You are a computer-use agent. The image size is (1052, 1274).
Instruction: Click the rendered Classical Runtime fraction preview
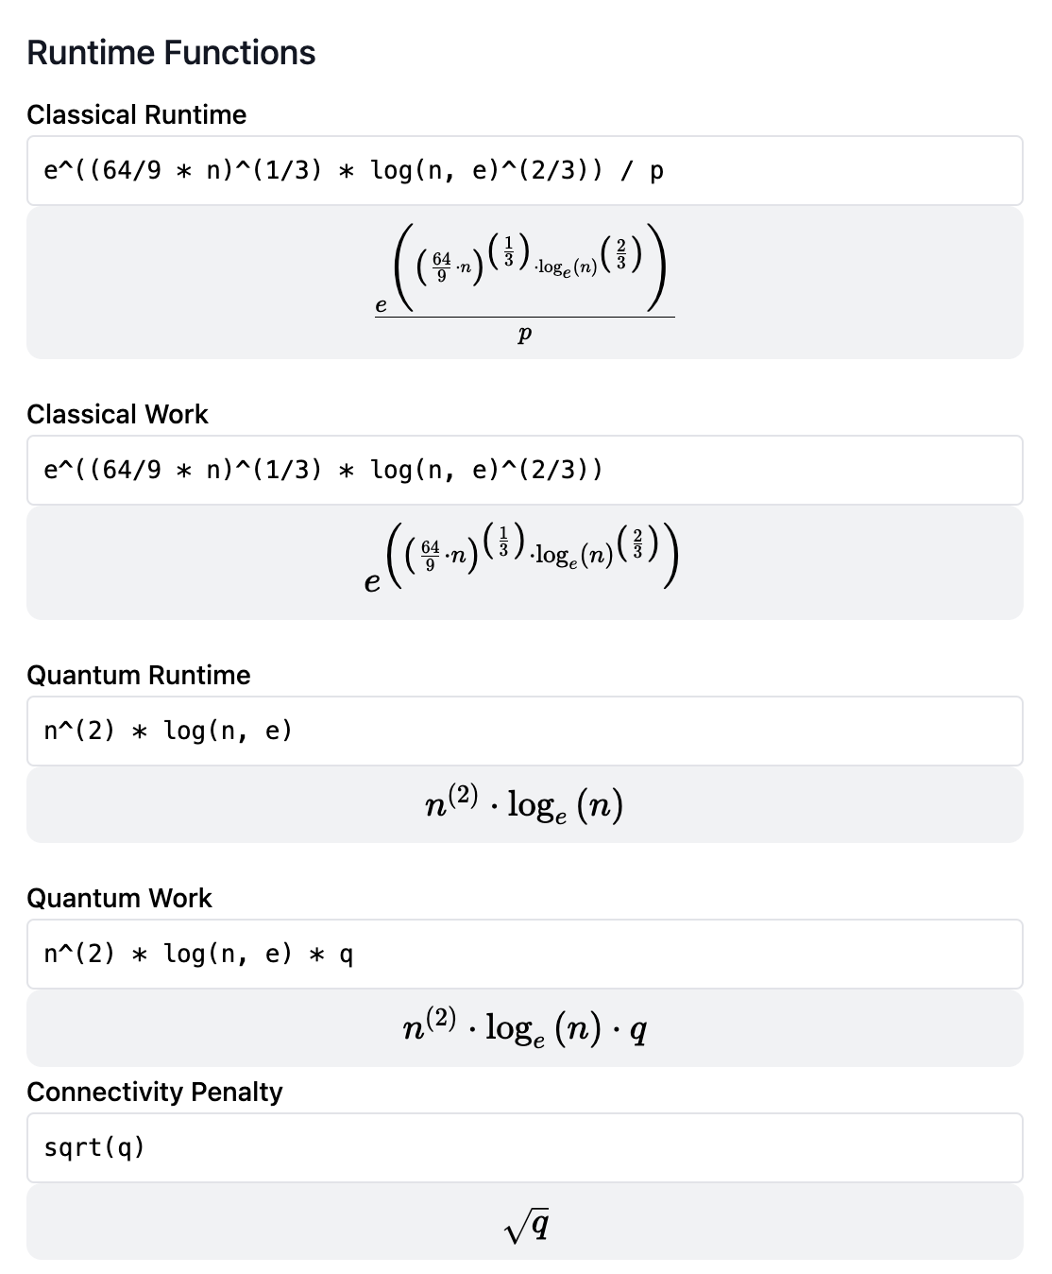coord(524,283)
